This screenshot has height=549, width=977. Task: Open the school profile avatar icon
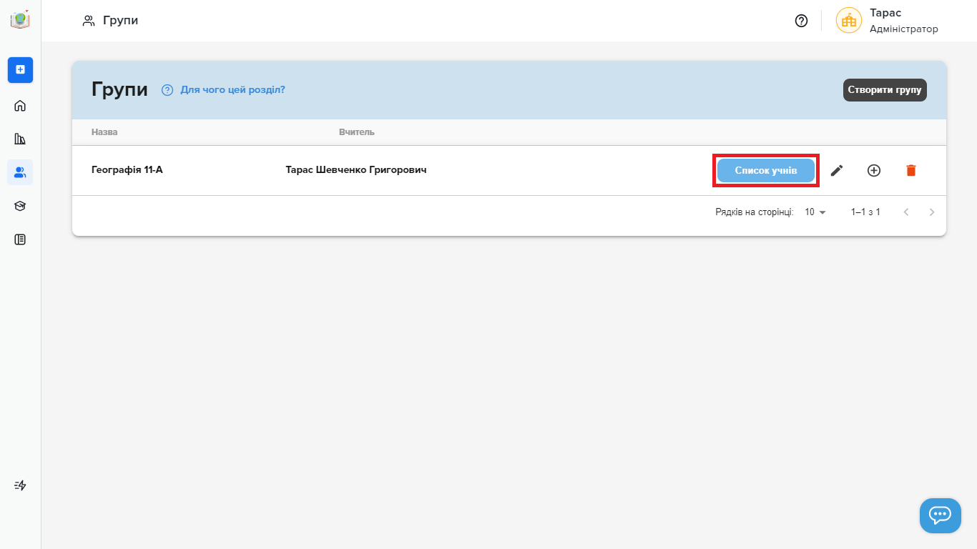coord(849,20)
